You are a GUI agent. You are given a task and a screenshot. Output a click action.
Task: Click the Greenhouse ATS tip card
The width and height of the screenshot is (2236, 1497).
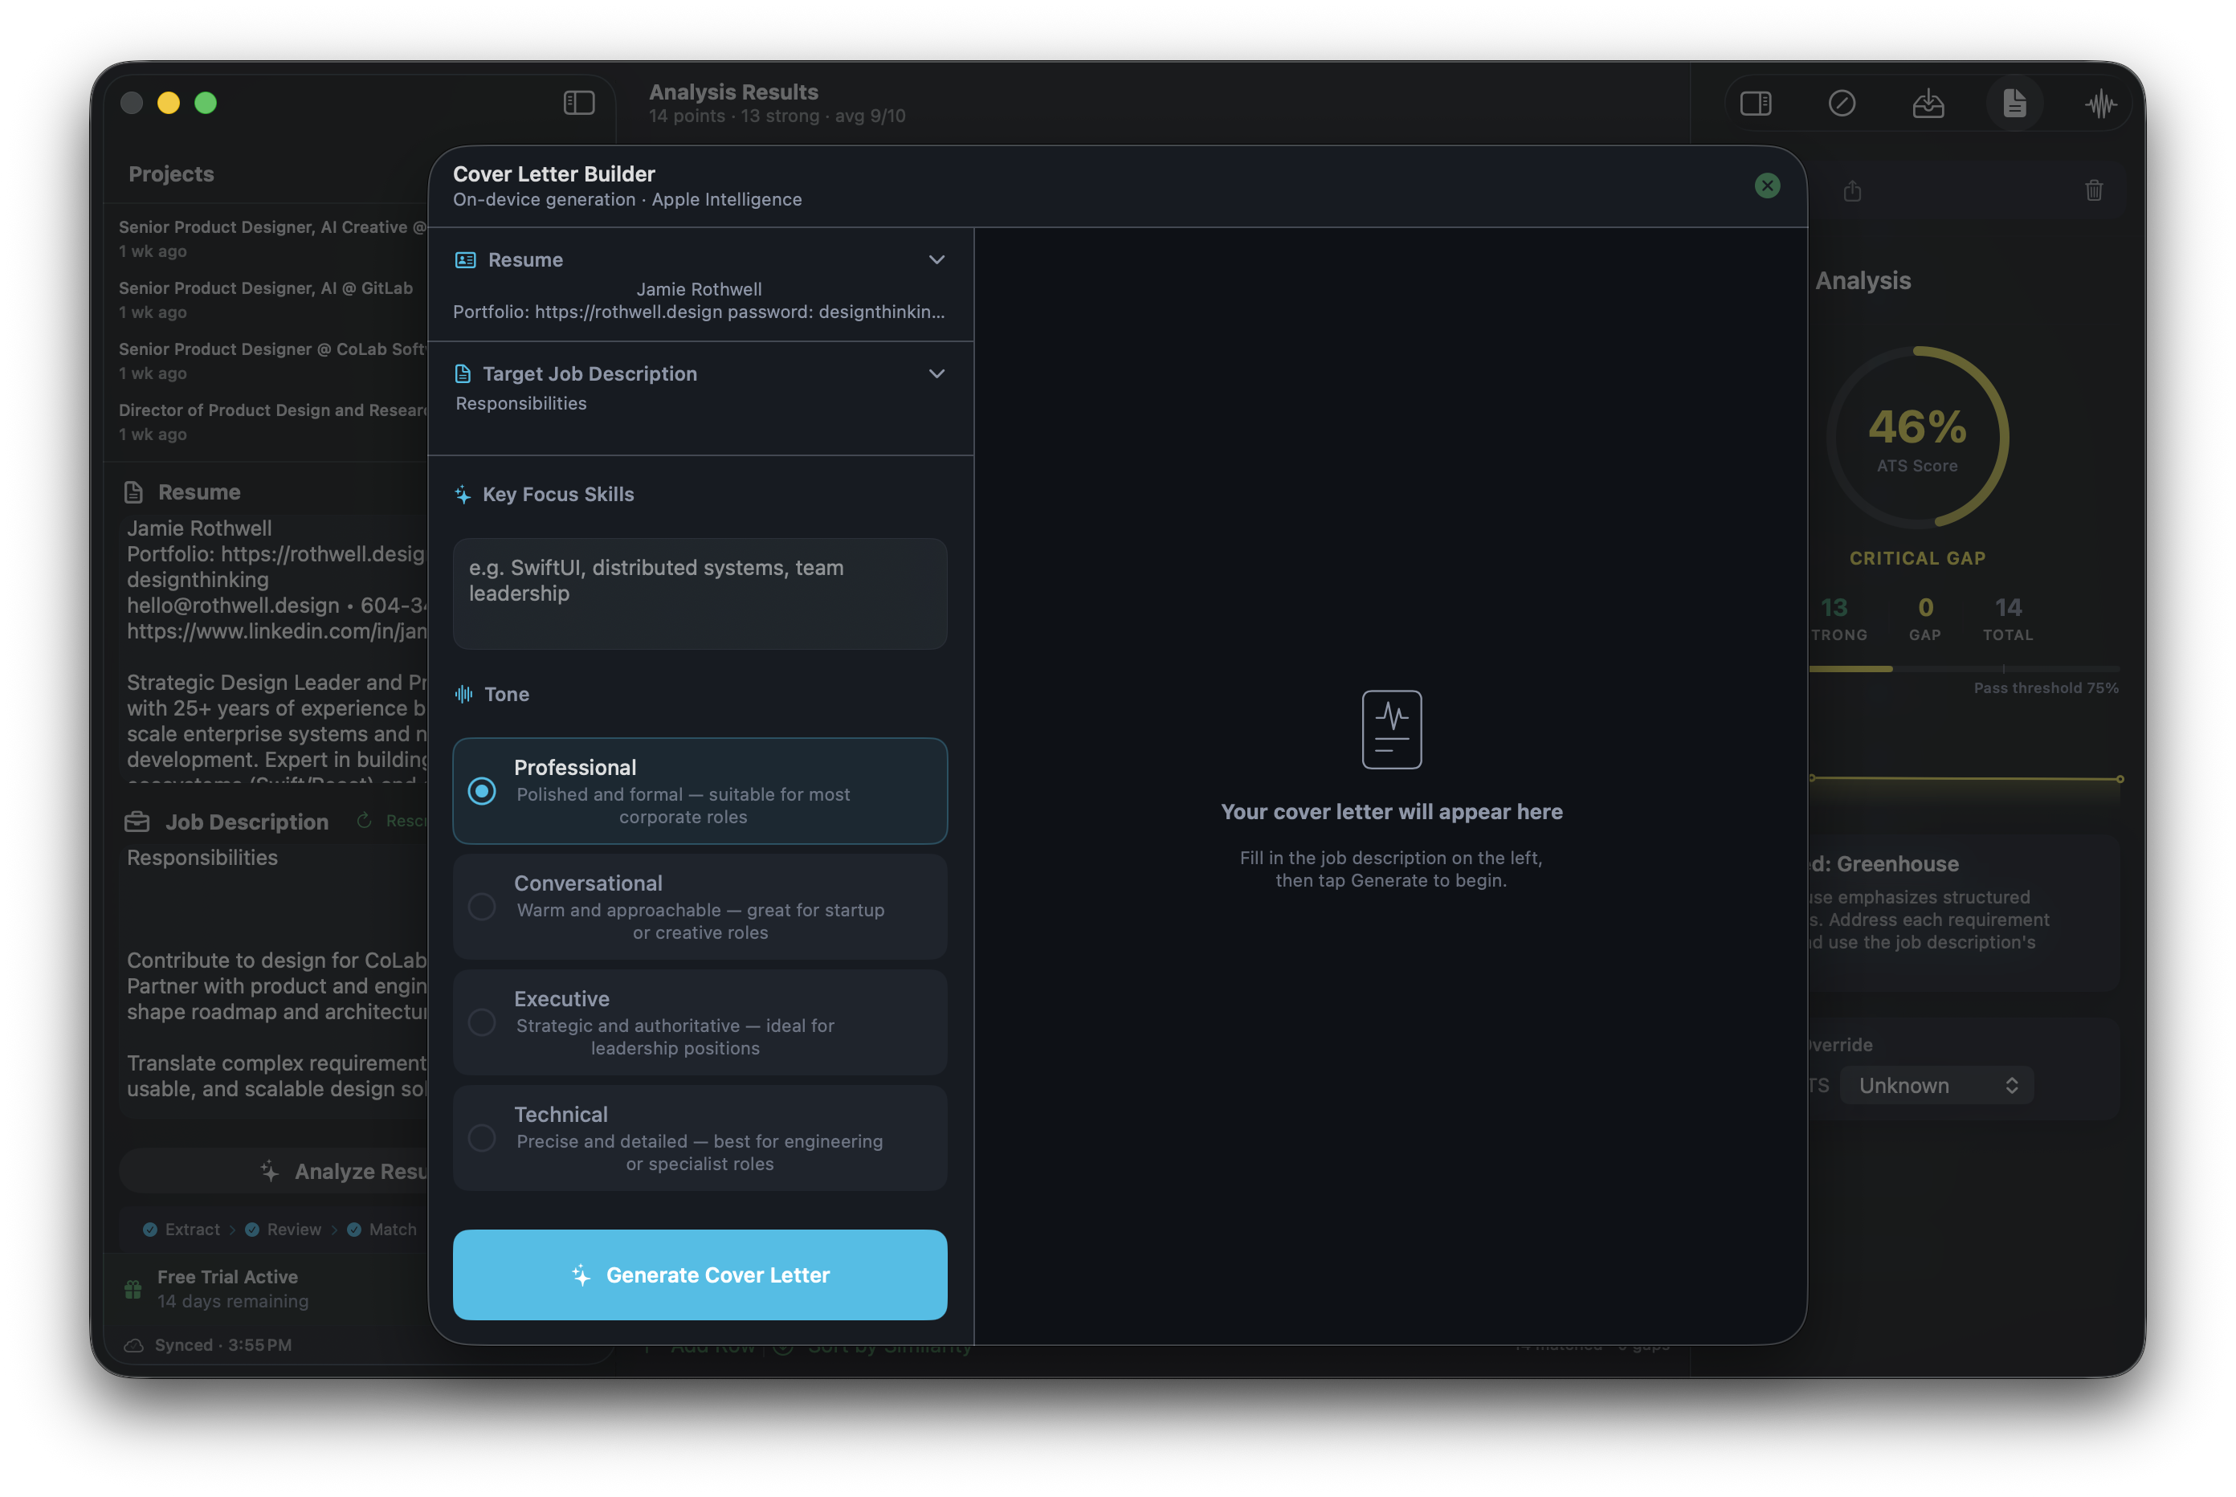click(x=1965, y=914)
